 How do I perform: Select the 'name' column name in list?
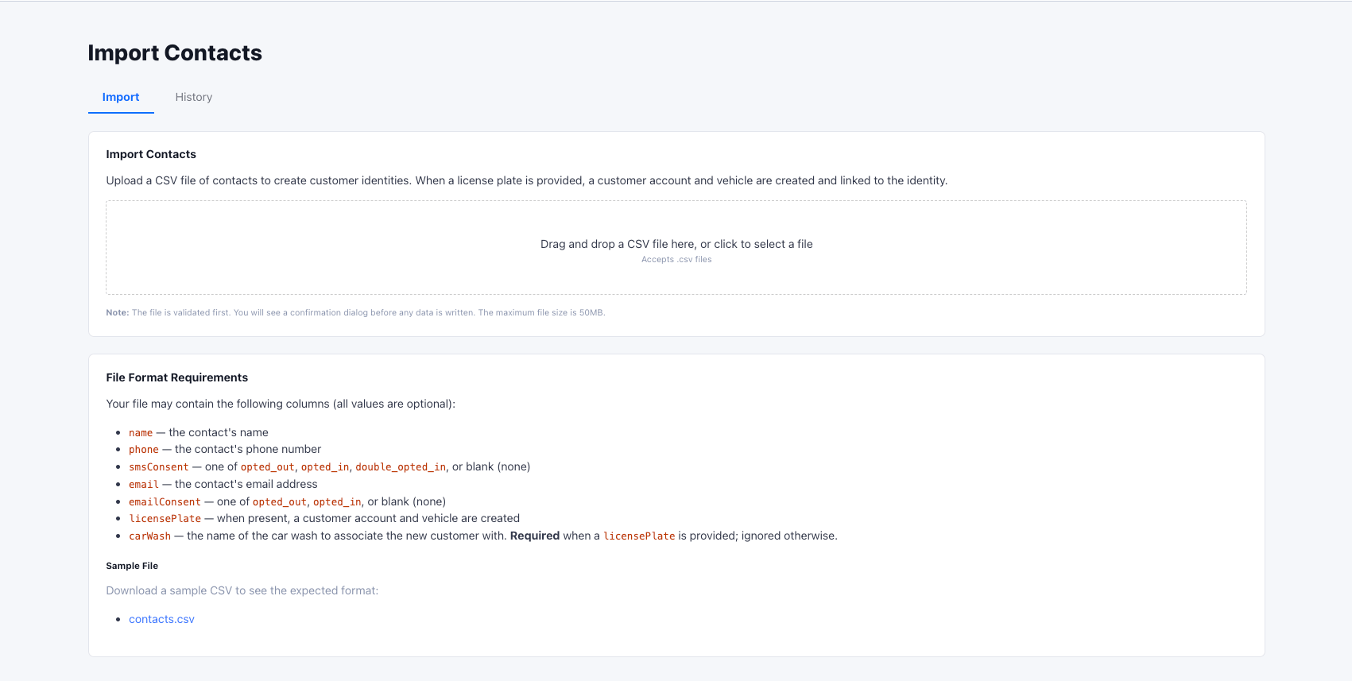pyautogui.click(x=141, y=433)
